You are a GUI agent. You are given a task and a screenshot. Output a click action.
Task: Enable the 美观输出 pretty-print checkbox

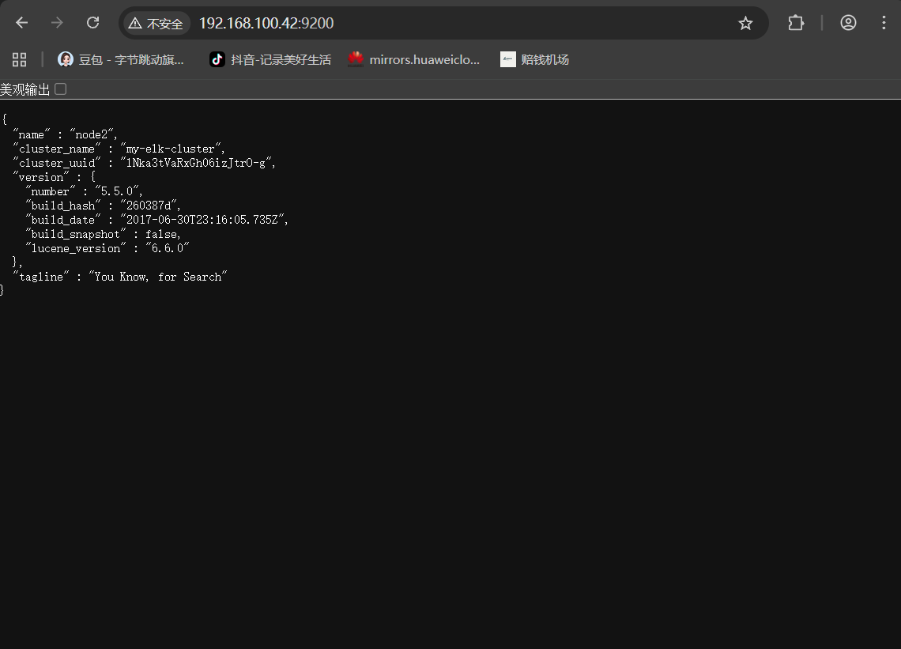click(x=60, y=89)
